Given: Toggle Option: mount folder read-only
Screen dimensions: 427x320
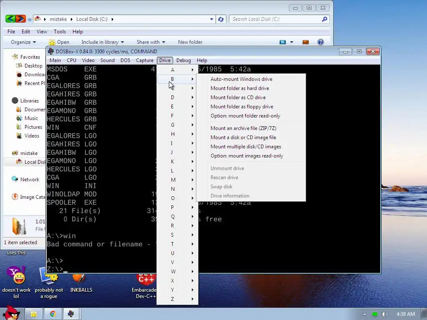Looking at the screenshot, I should point(251,116).
